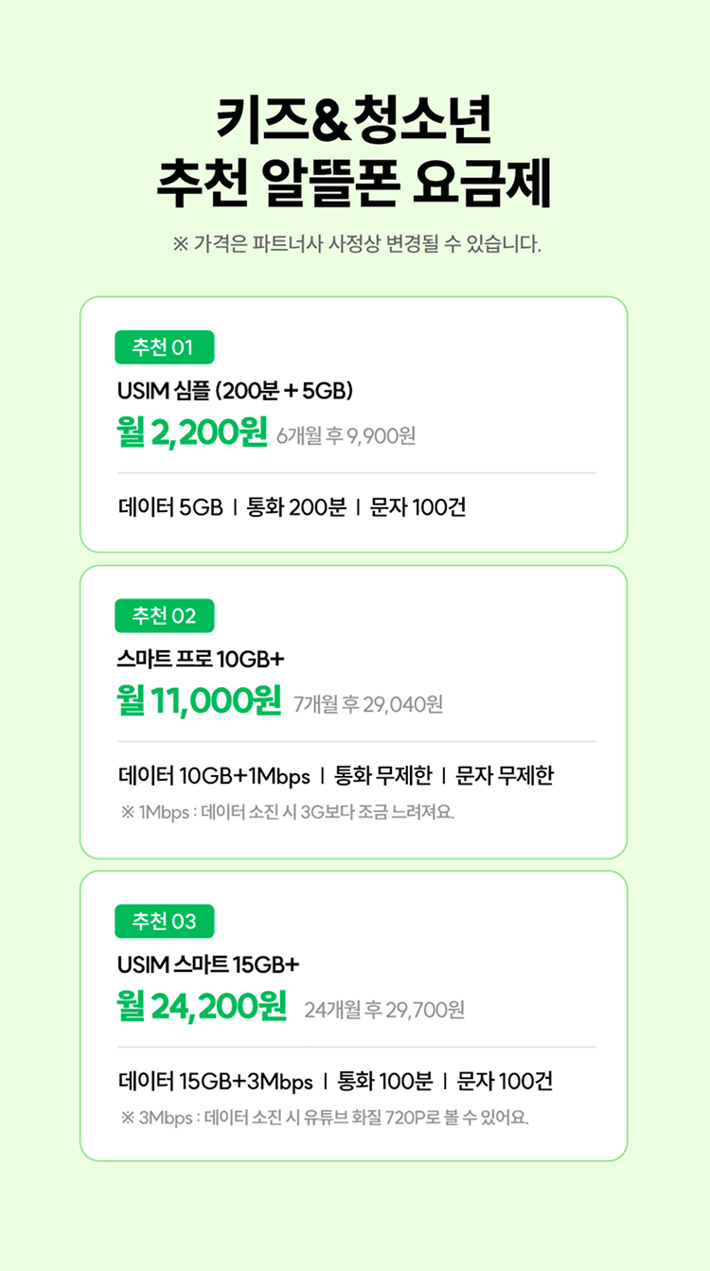This screenshot has width=710, height=1271.
Task: Click the 추천 03 green badge
Action: (x=164, y=922)
